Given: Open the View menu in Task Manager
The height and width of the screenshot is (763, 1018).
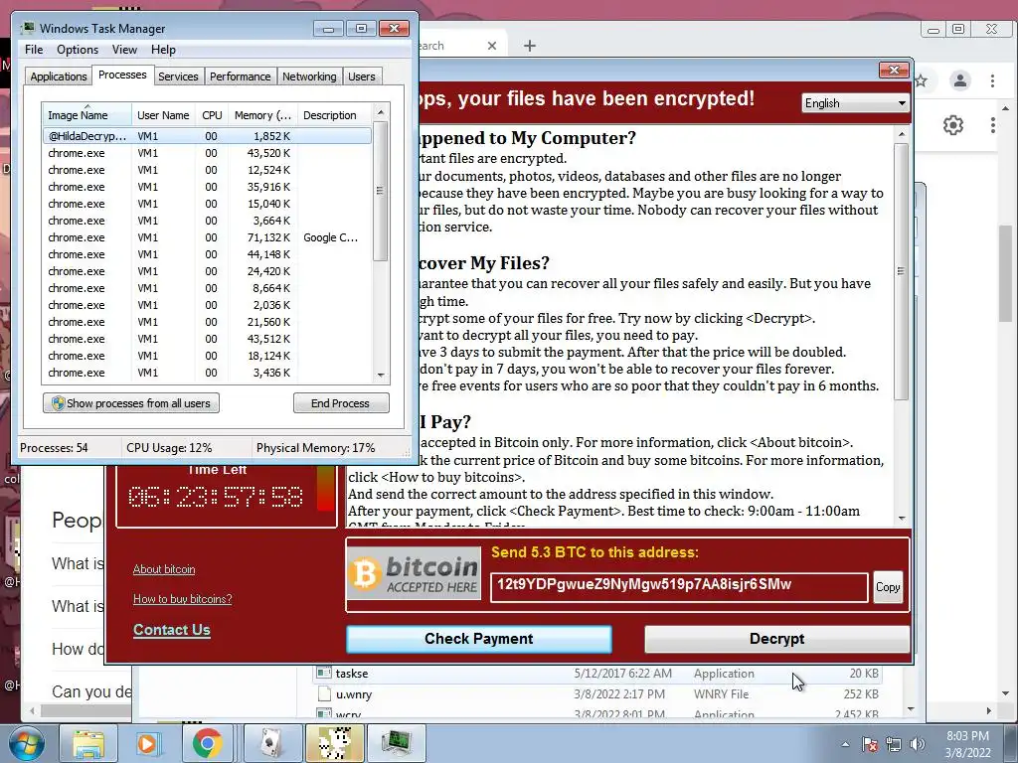Looking at the screenshot, I should pos(124,50).
